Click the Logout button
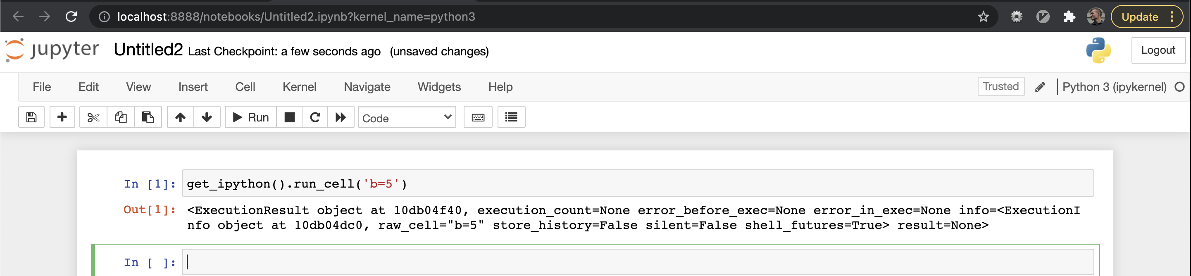Viewport: 1191px width, 276px height. 1158,50
